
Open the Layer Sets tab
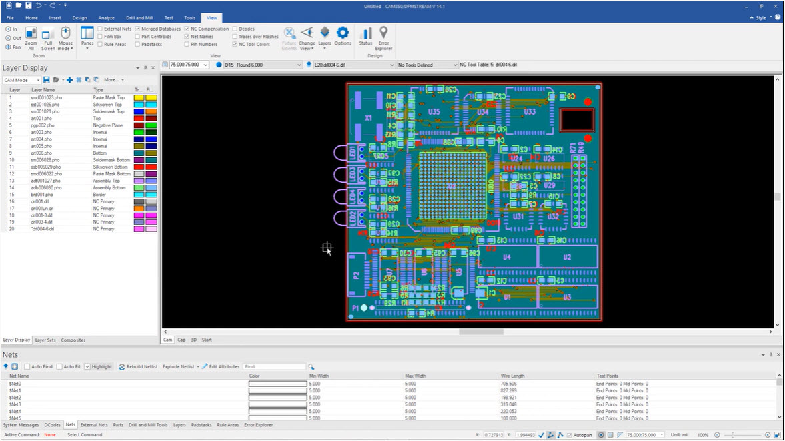(45, 340)
